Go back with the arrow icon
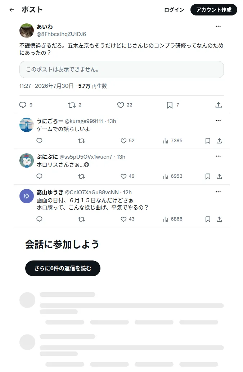This screenshot has width=243, height=372. point(12,10)
